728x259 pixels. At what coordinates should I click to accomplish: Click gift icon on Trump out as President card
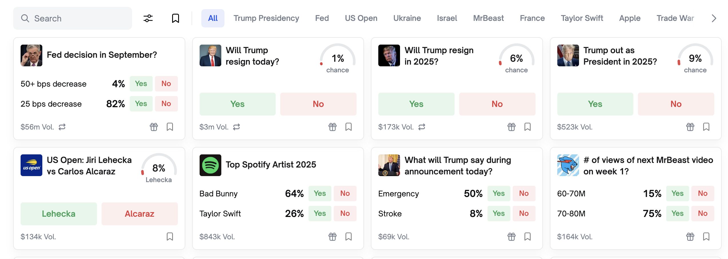(x=690, y=127)
